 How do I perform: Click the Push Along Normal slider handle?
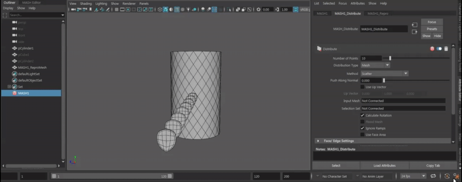pos(383,80)
